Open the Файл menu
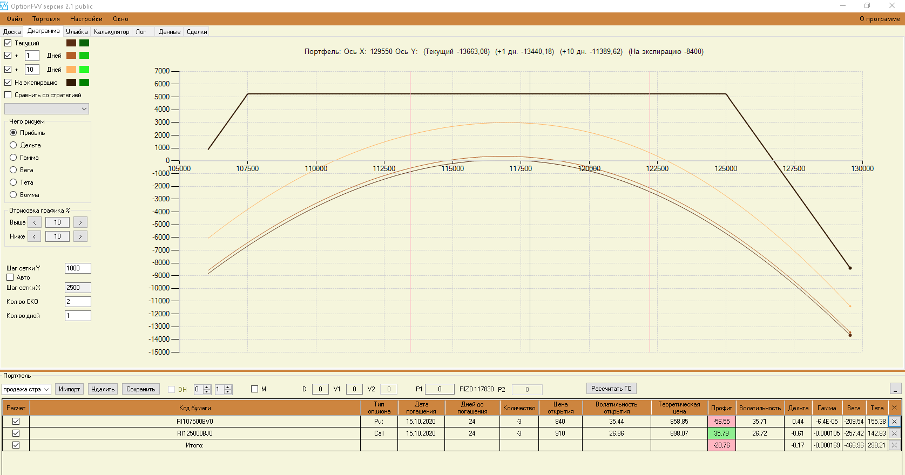 (15, 19)
